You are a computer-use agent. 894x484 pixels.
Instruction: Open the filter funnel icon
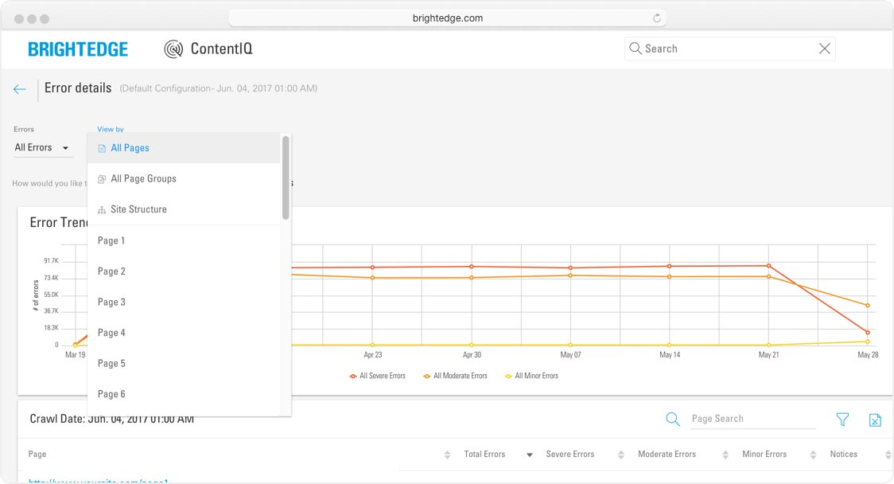[x=842, y=419]
